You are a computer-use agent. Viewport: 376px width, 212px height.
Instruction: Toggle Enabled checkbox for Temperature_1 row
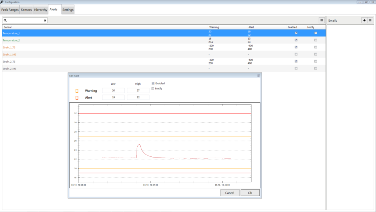point(296,33)
